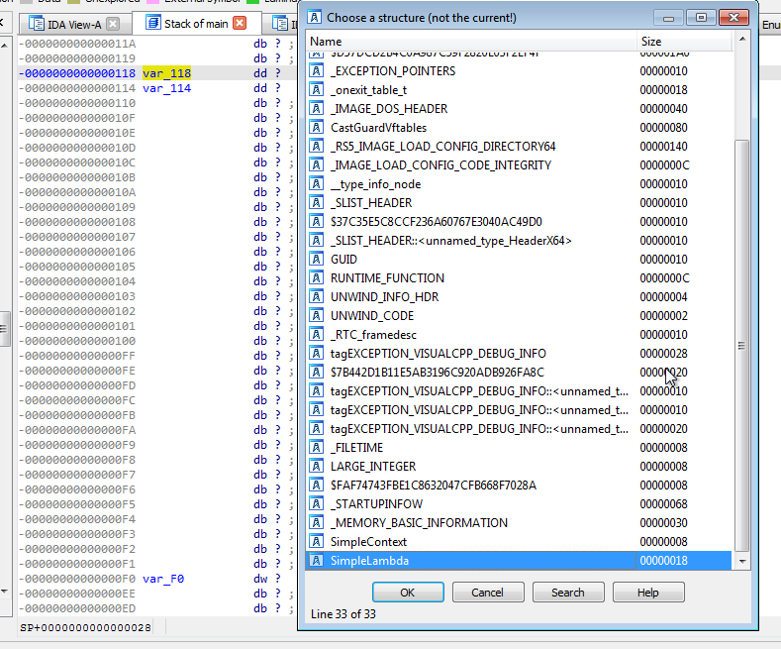This screenshot has width=781, height=649.
Task: Click the Stack of main tab icon
Action: click(153, 24)
